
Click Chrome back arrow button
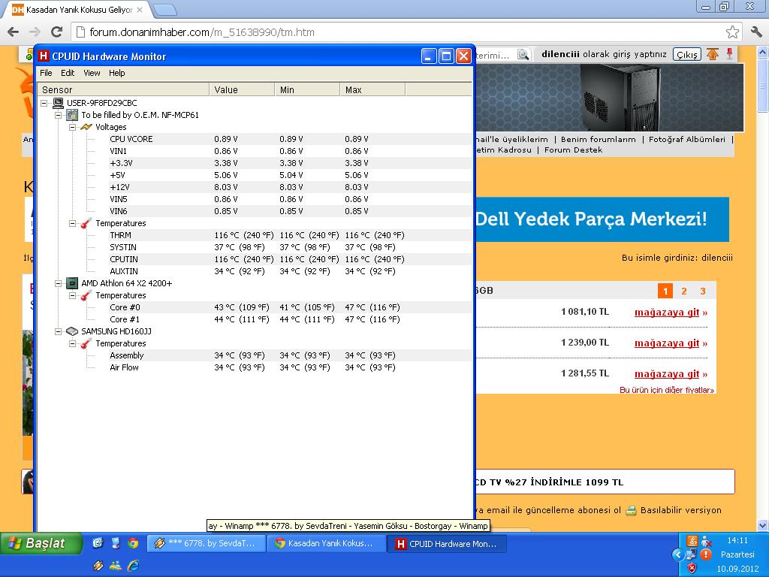coord(13,32)
